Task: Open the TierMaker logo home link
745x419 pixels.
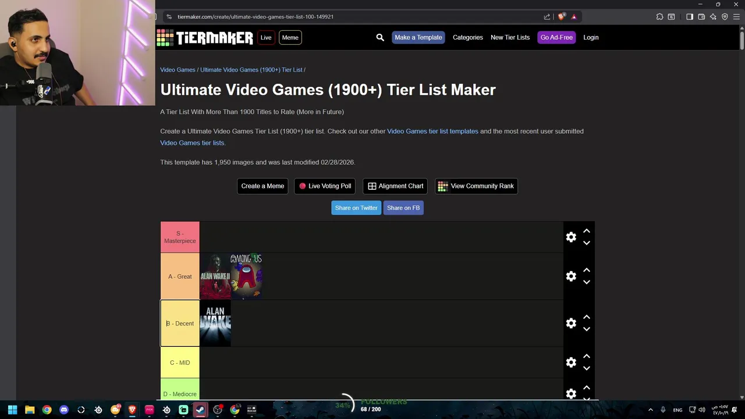Action: point(205,38)
